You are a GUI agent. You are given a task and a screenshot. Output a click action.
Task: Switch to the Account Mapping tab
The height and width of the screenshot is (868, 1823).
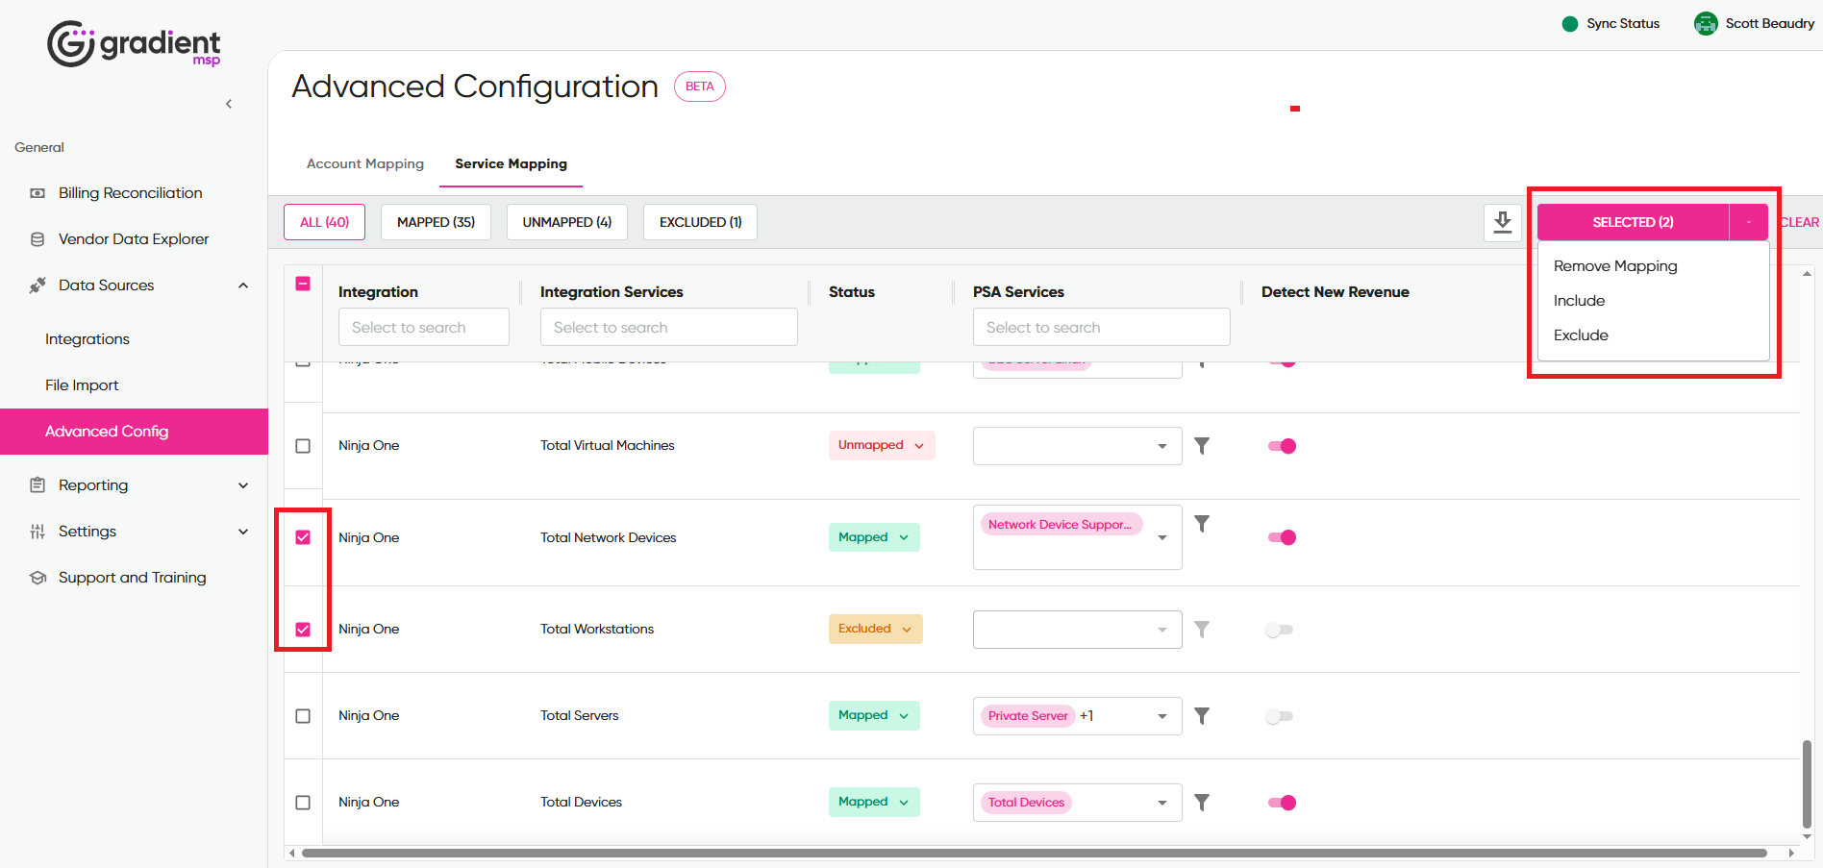tap(365, 163)
